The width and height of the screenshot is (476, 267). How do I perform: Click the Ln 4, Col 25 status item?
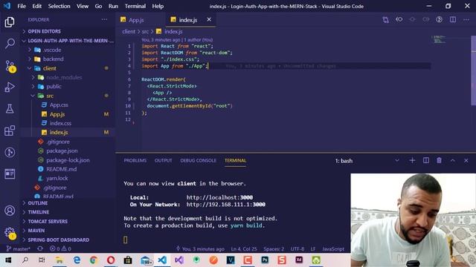click(x=244, y=249)
